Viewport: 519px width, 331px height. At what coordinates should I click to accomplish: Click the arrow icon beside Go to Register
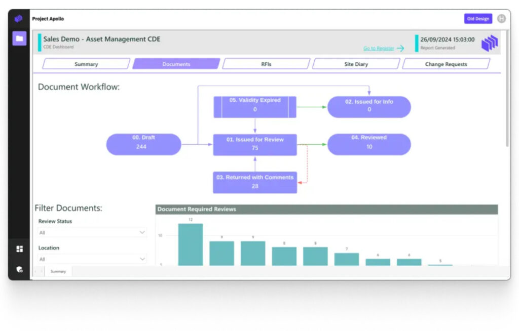[x=400, y=49]
